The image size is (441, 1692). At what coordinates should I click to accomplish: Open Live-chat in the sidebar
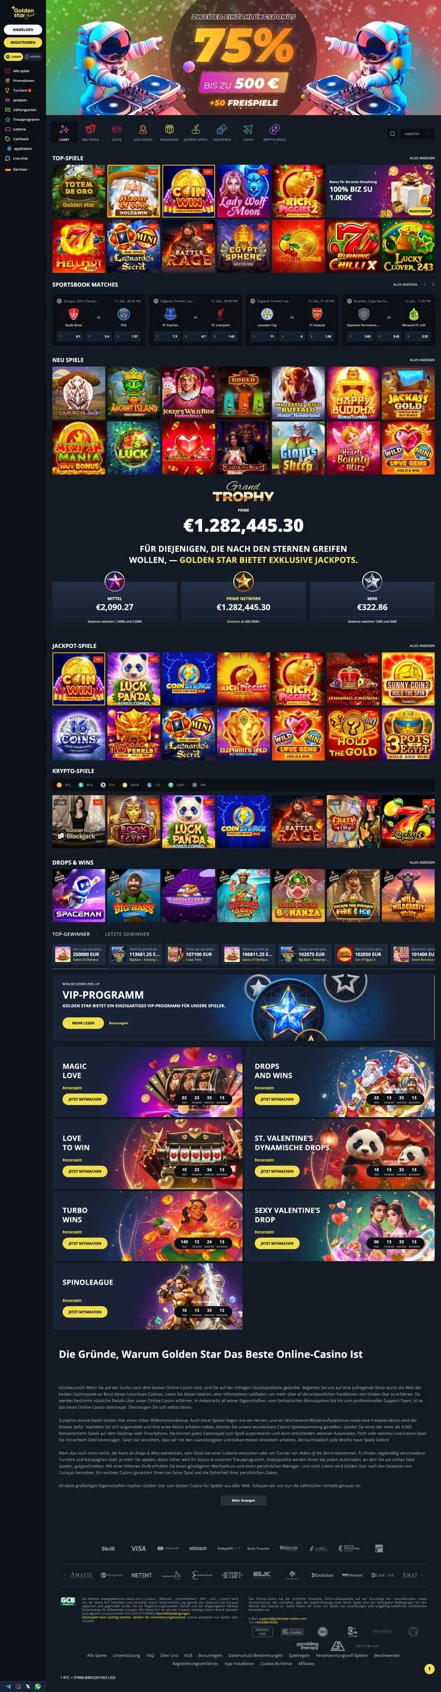(17, 159)
